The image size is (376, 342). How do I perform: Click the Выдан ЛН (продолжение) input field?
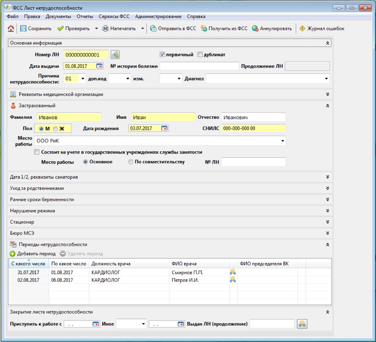(x=272, y=324)
